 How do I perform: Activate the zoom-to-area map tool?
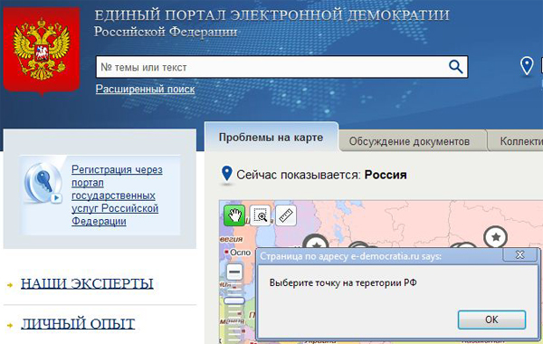[x=260, y=215]
